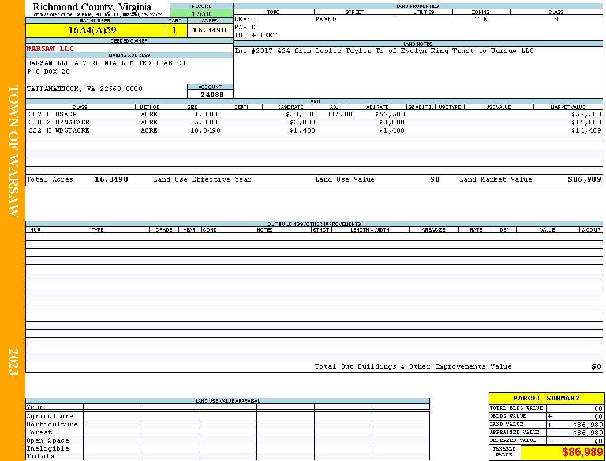Viewport: 606px width, 461px height.
Task: Click the APPRAISED VALUE row label
Action: [x=514, y=432]
